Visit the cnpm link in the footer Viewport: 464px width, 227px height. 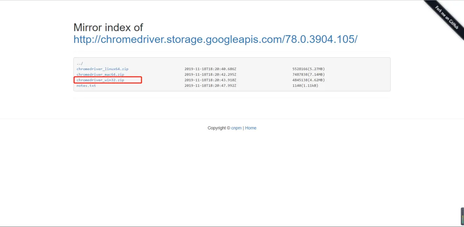[236, 128]
